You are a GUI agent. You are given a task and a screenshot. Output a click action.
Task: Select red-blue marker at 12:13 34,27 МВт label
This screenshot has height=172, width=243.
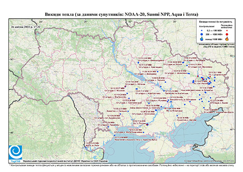[x=125, y=86]
